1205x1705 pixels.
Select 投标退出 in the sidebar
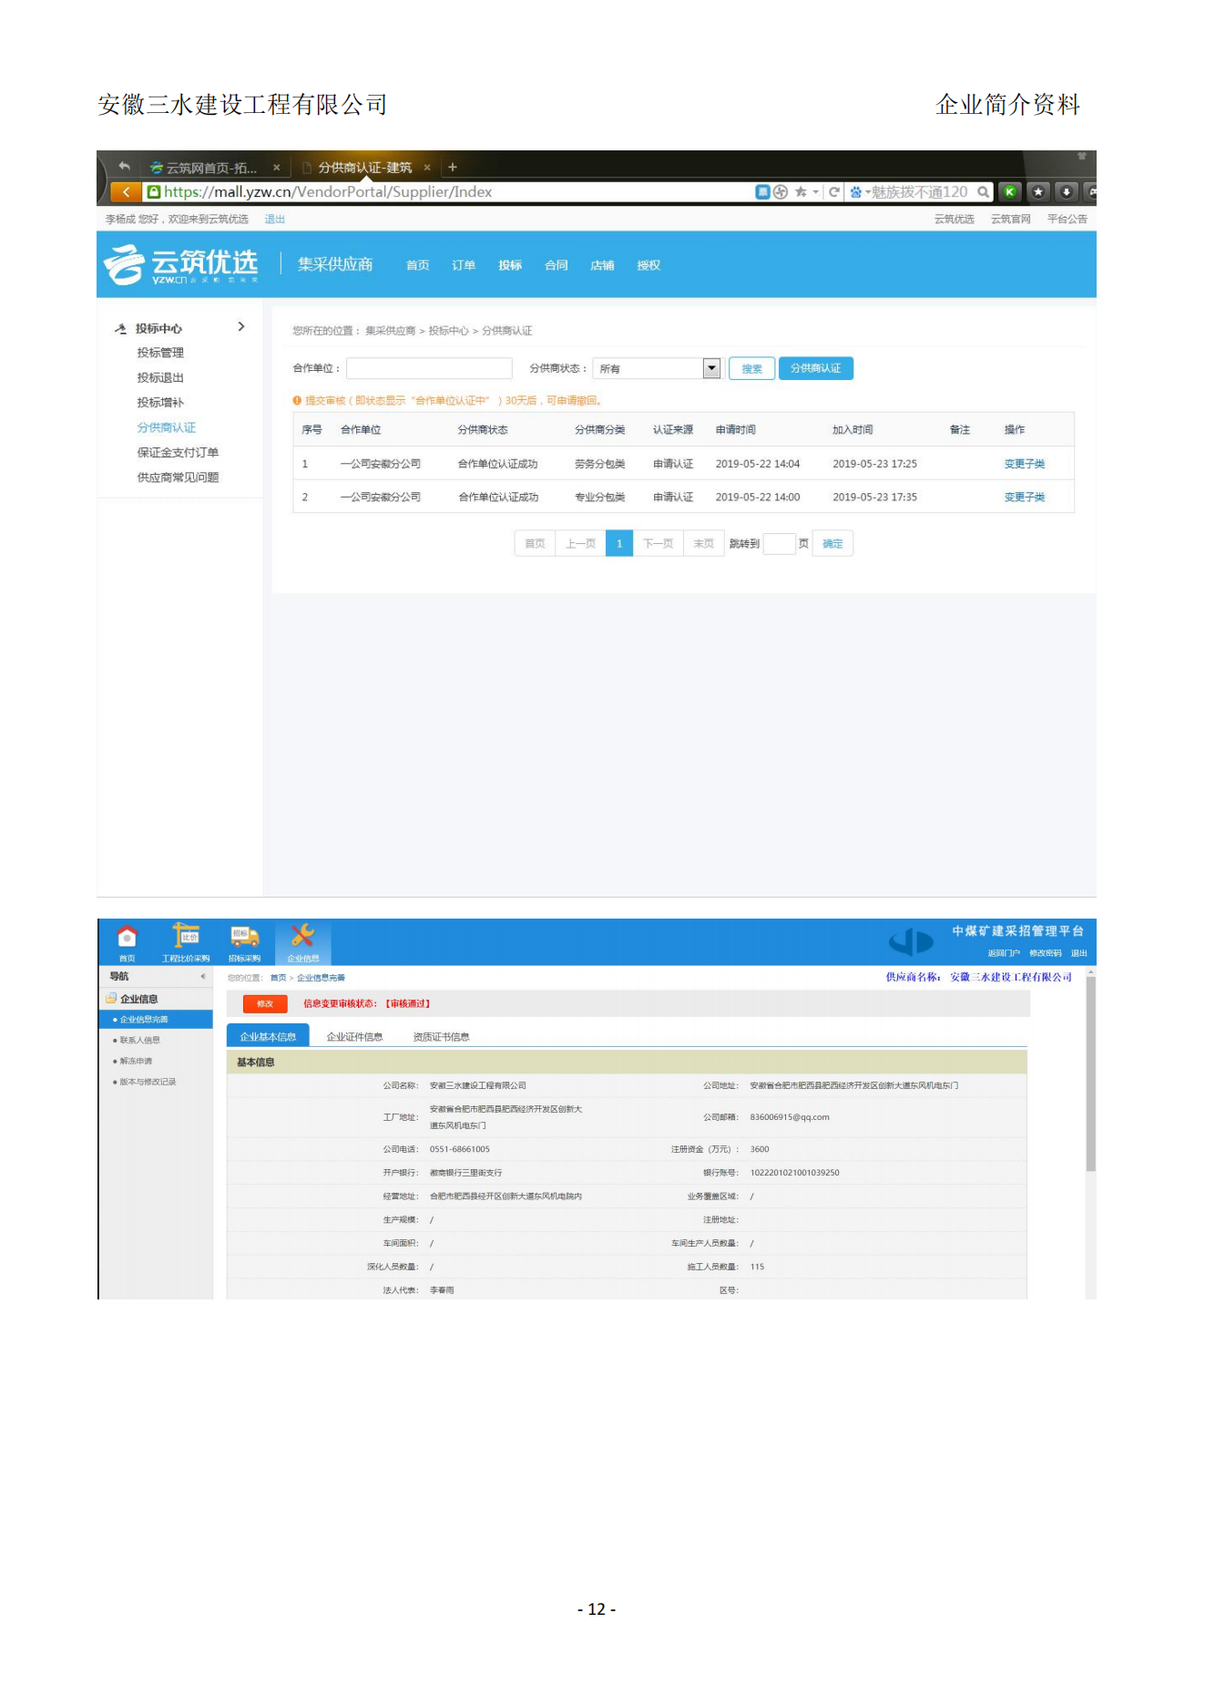click(160, 377)
